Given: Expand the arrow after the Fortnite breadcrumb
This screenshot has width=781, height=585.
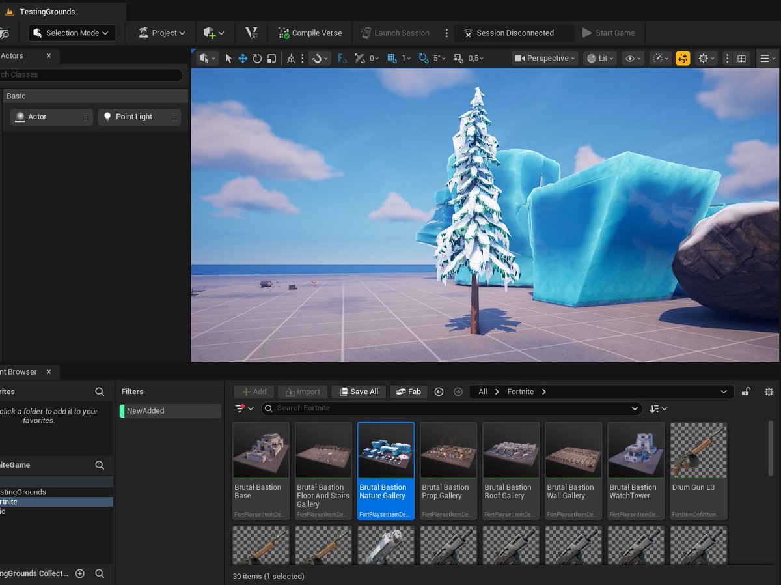Looking at the screenshot, I should 543,392.
